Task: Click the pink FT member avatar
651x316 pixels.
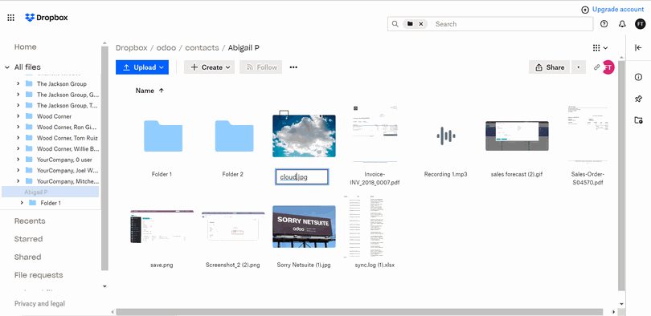Action: 608,67
